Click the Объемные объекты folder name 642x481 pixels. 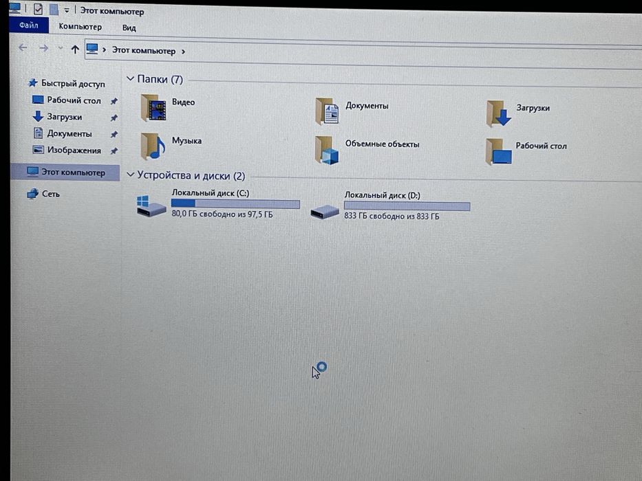click(x=382, y=144)
